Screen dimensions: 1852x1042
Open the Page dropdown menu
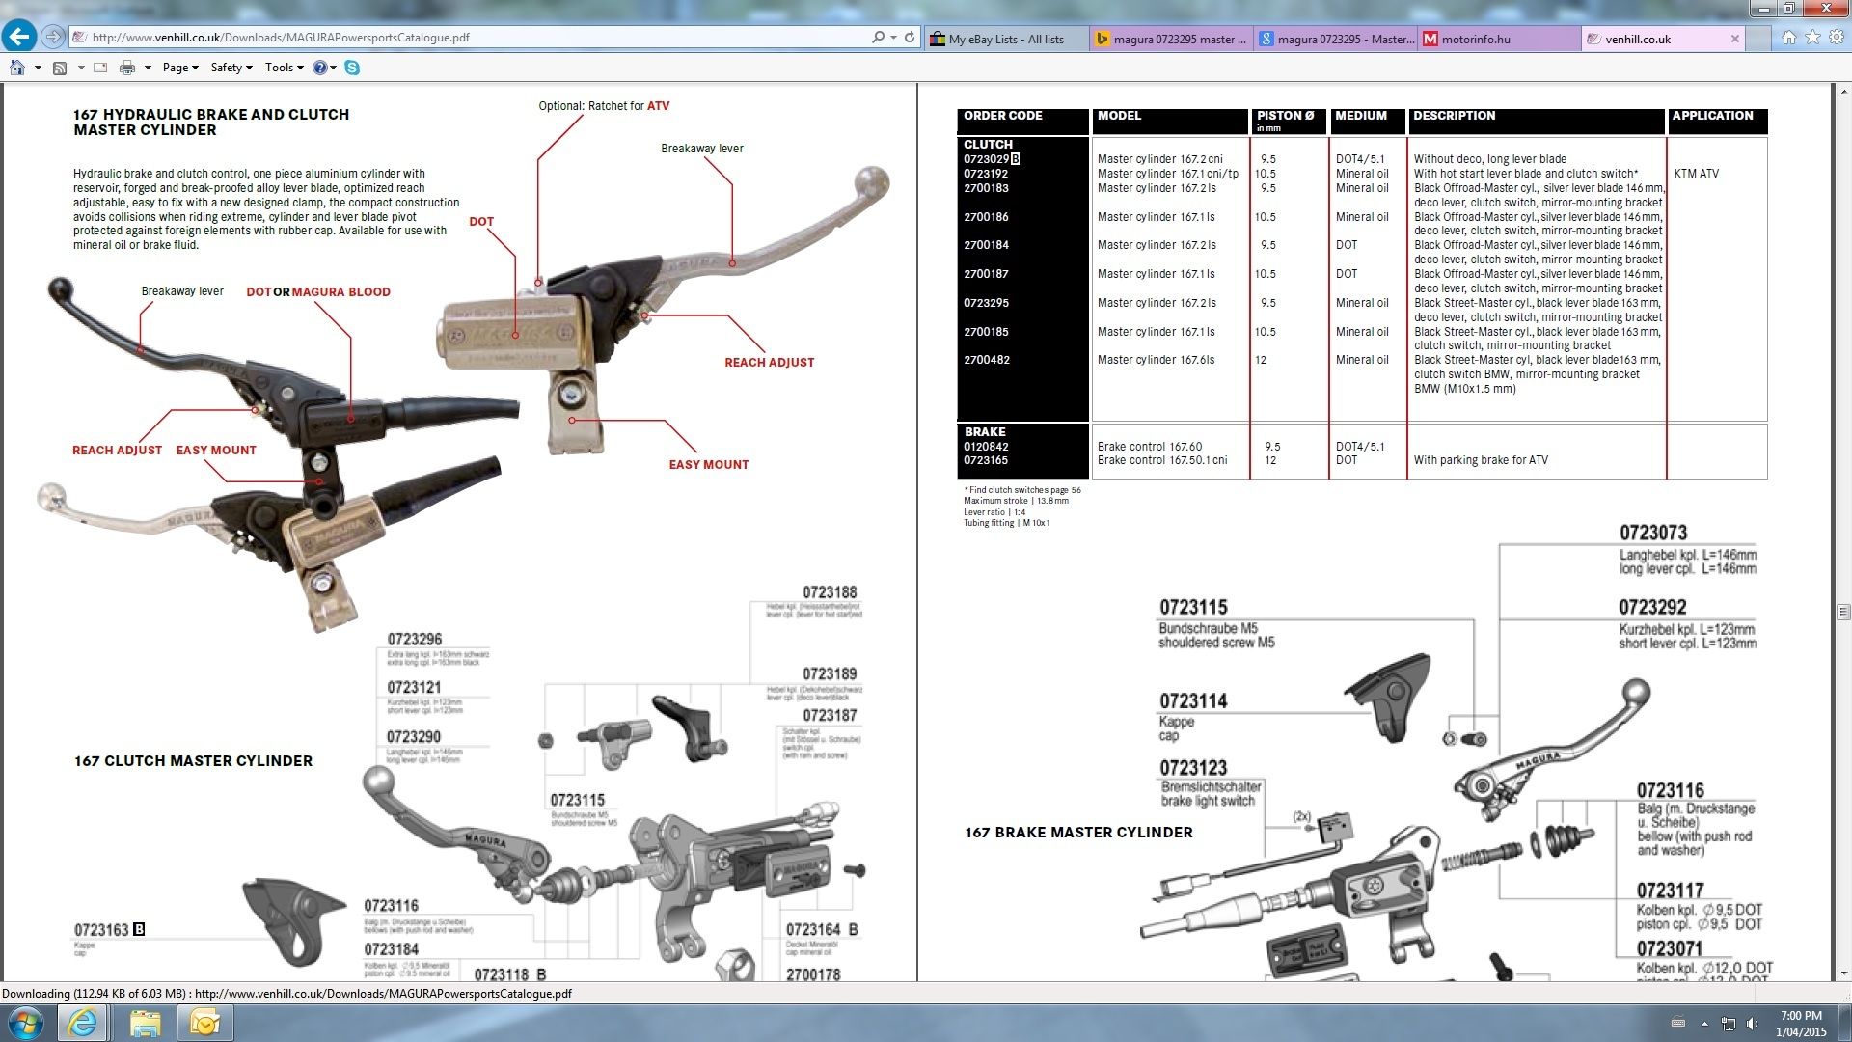(x=180, y=68)
